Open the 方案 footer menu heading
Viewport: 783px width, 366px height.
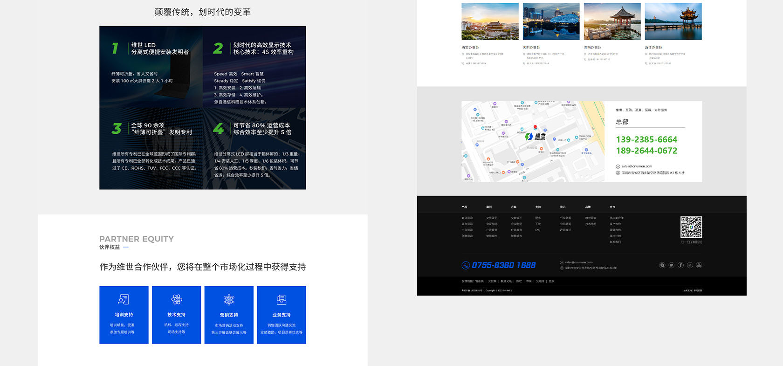point(514,207)
